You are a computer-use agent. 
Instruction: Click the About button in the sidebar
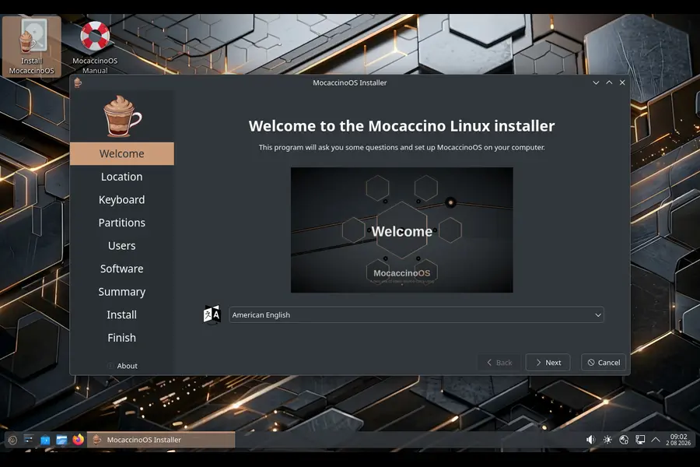coord(122,366)
